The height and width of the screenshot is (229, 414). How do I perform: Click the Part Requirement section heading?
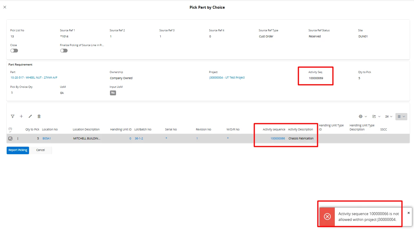[x=20, y=65]
